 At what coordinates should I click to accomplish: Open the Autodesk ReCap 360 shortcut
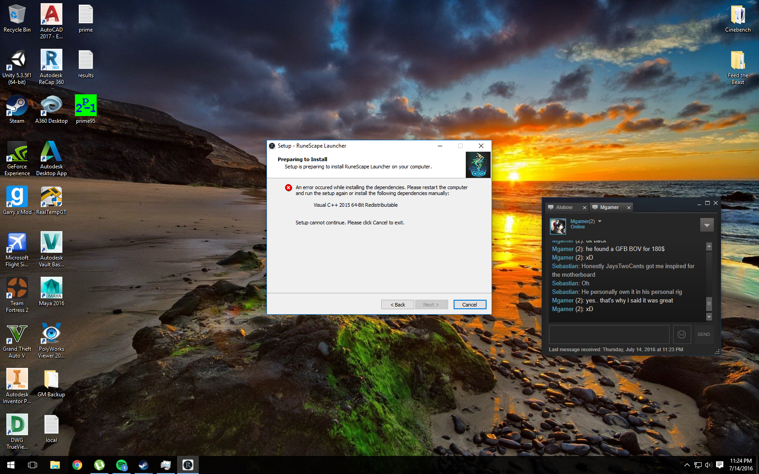(x=52, y=67)
